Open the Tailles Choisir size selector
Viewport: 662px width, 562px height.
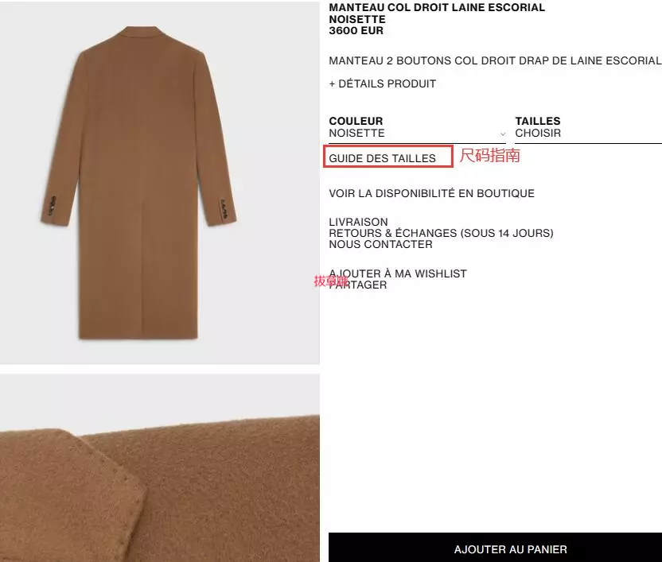[x=588, y=127]
